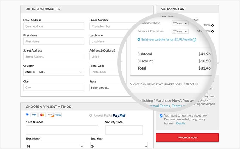Open 'Build your website for just $1.99/month' link
Screen dimensions: 240x149
pyautogui.click(x=166, y=40)
